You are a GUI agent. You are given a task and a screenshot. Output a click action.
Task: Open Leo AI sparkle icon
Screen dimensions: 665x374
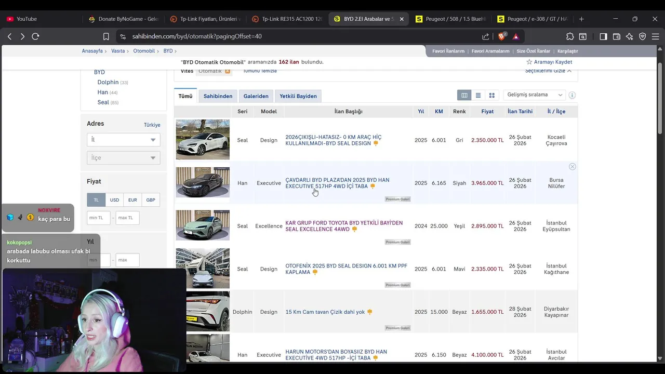click(x=630, y=36)
